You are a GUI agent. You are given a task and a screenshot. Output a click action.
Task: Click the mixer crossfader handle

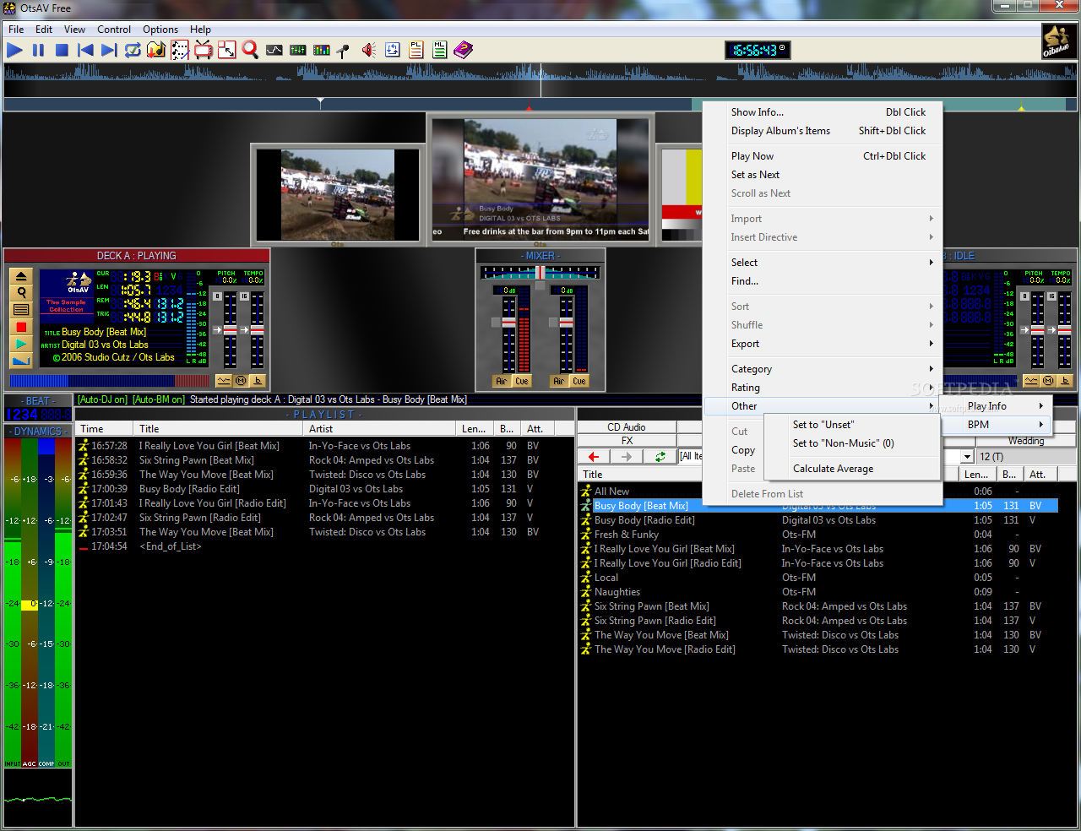[540, 273]
